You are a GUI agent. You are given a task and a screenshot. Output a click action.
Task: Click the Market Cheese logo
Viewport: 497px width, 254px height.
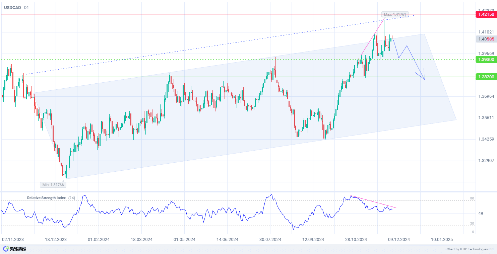click(x=14, y=249)
